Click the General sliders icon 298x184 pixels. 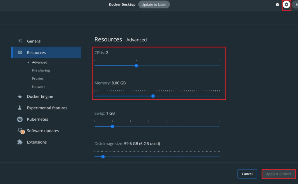20,41
